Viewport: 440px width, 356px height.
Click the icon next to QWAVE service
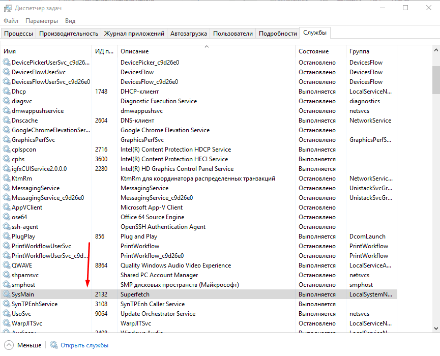(7, 265)
